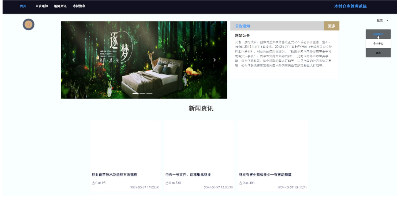Click thumbs-up icon on 林业育苗技术及造林方法探析 card

pos(93,183)
